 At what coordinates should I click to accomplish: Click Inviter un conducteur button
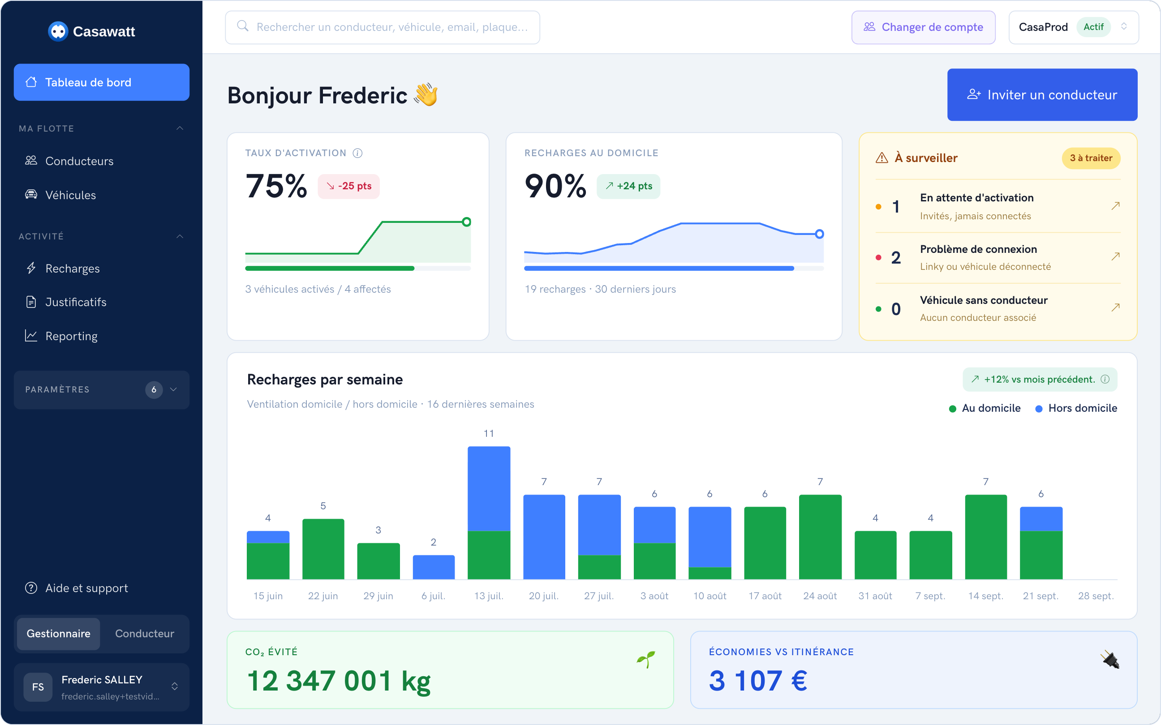pyautogui.click(x=1042, y=95)
